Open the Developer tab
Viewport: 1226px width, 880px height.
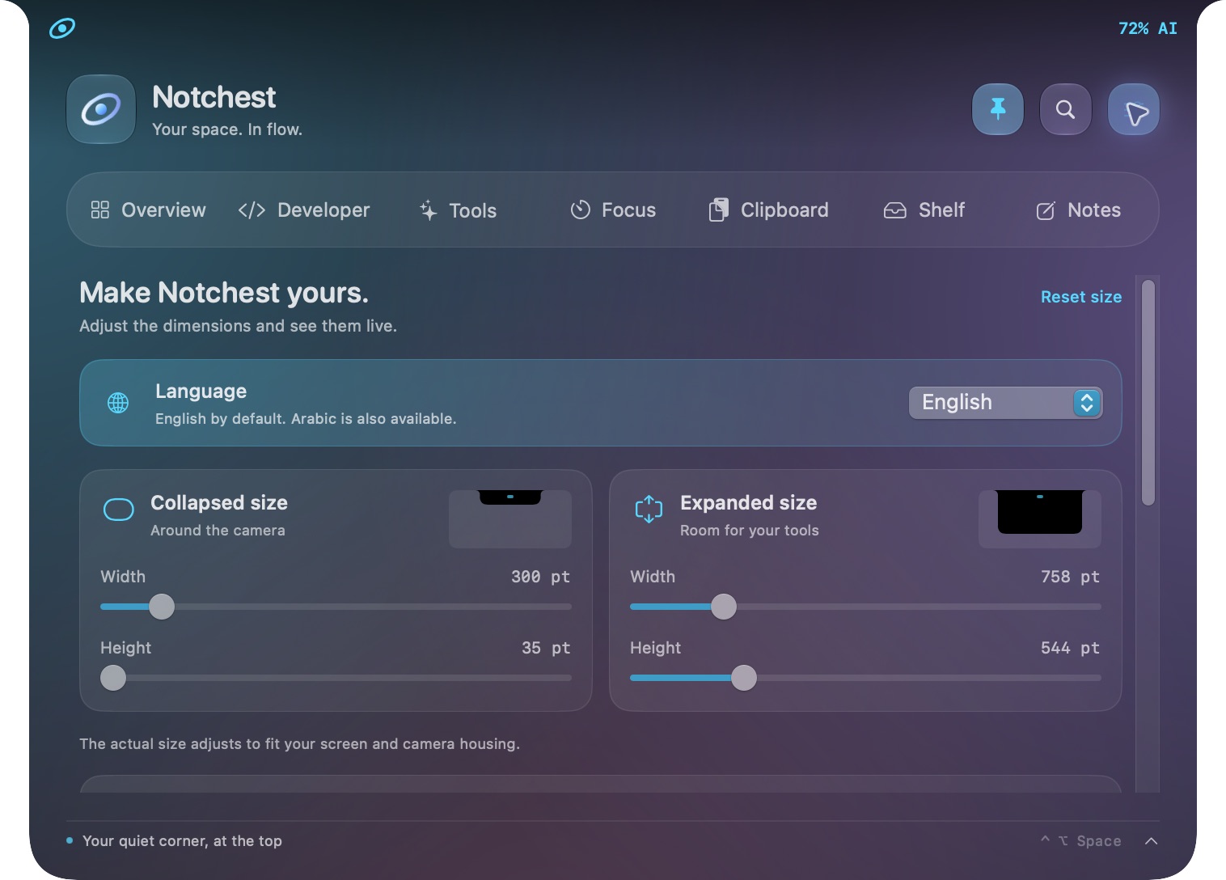304,210
